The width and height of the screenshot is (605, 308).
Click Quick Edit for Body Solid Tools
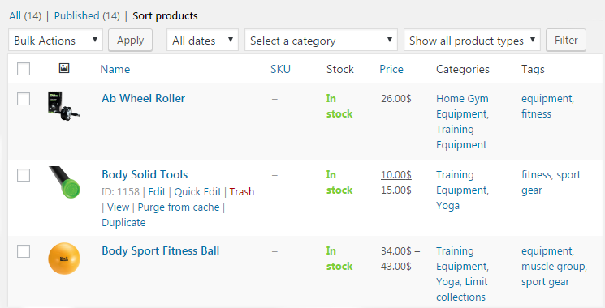197,192
